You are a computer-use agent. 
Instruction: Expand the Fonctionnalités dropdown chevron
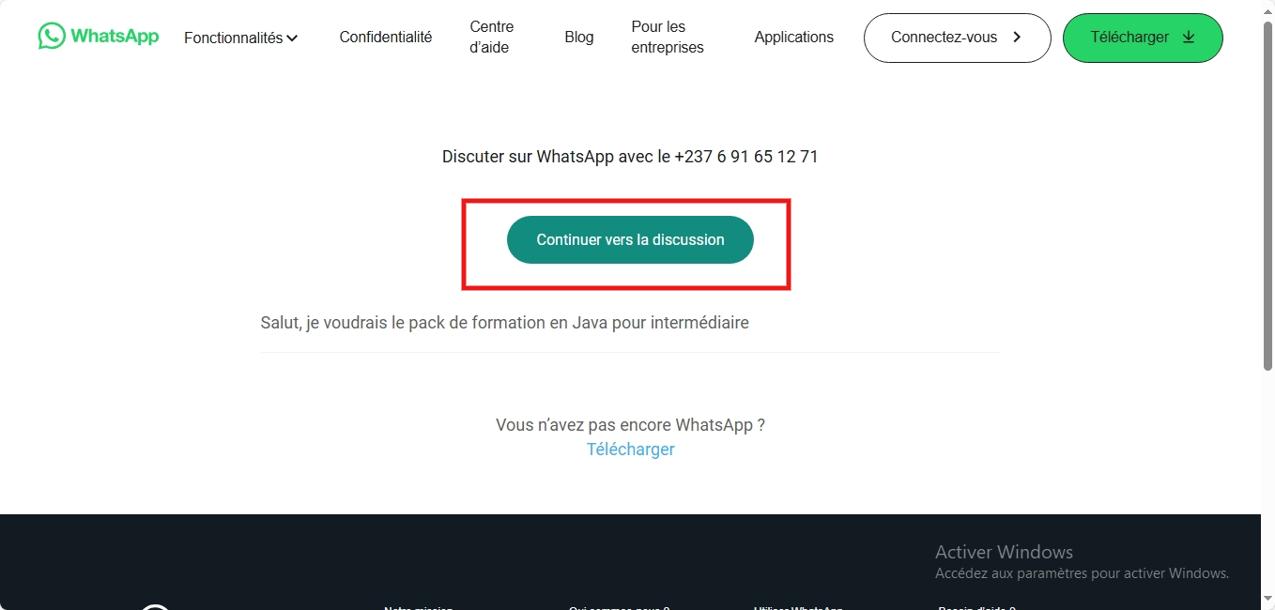(x=292, y=38)
